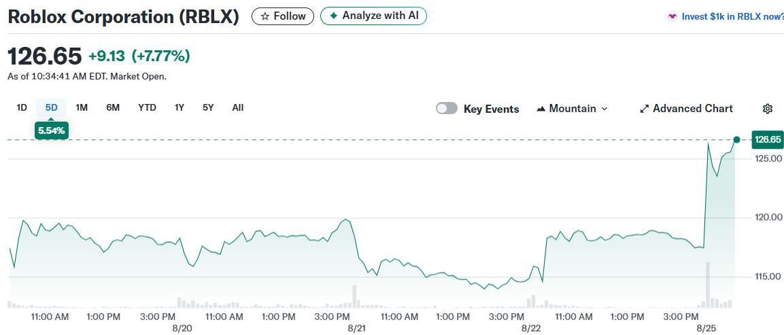Viewport: 784px width, 335px height.
Task: Click the Roblox Corporation (RBLX) heading
Action: pyautogui.click(x=123, y=16)
